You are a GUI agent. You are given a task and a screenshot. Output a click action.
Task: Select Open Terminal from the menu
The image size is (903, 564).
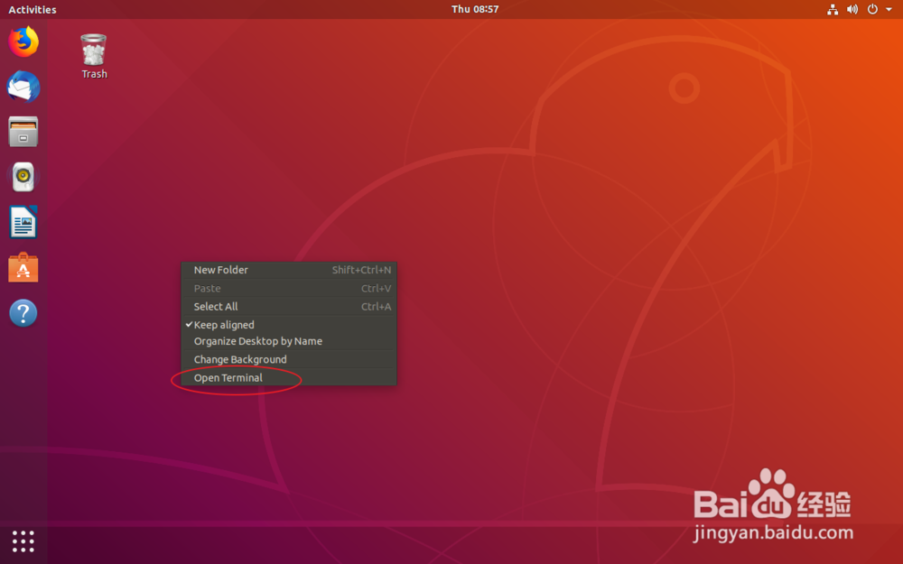pos(228,378)
